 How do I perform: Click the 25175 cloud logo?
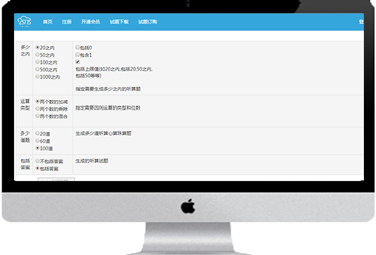click(24, 21)
